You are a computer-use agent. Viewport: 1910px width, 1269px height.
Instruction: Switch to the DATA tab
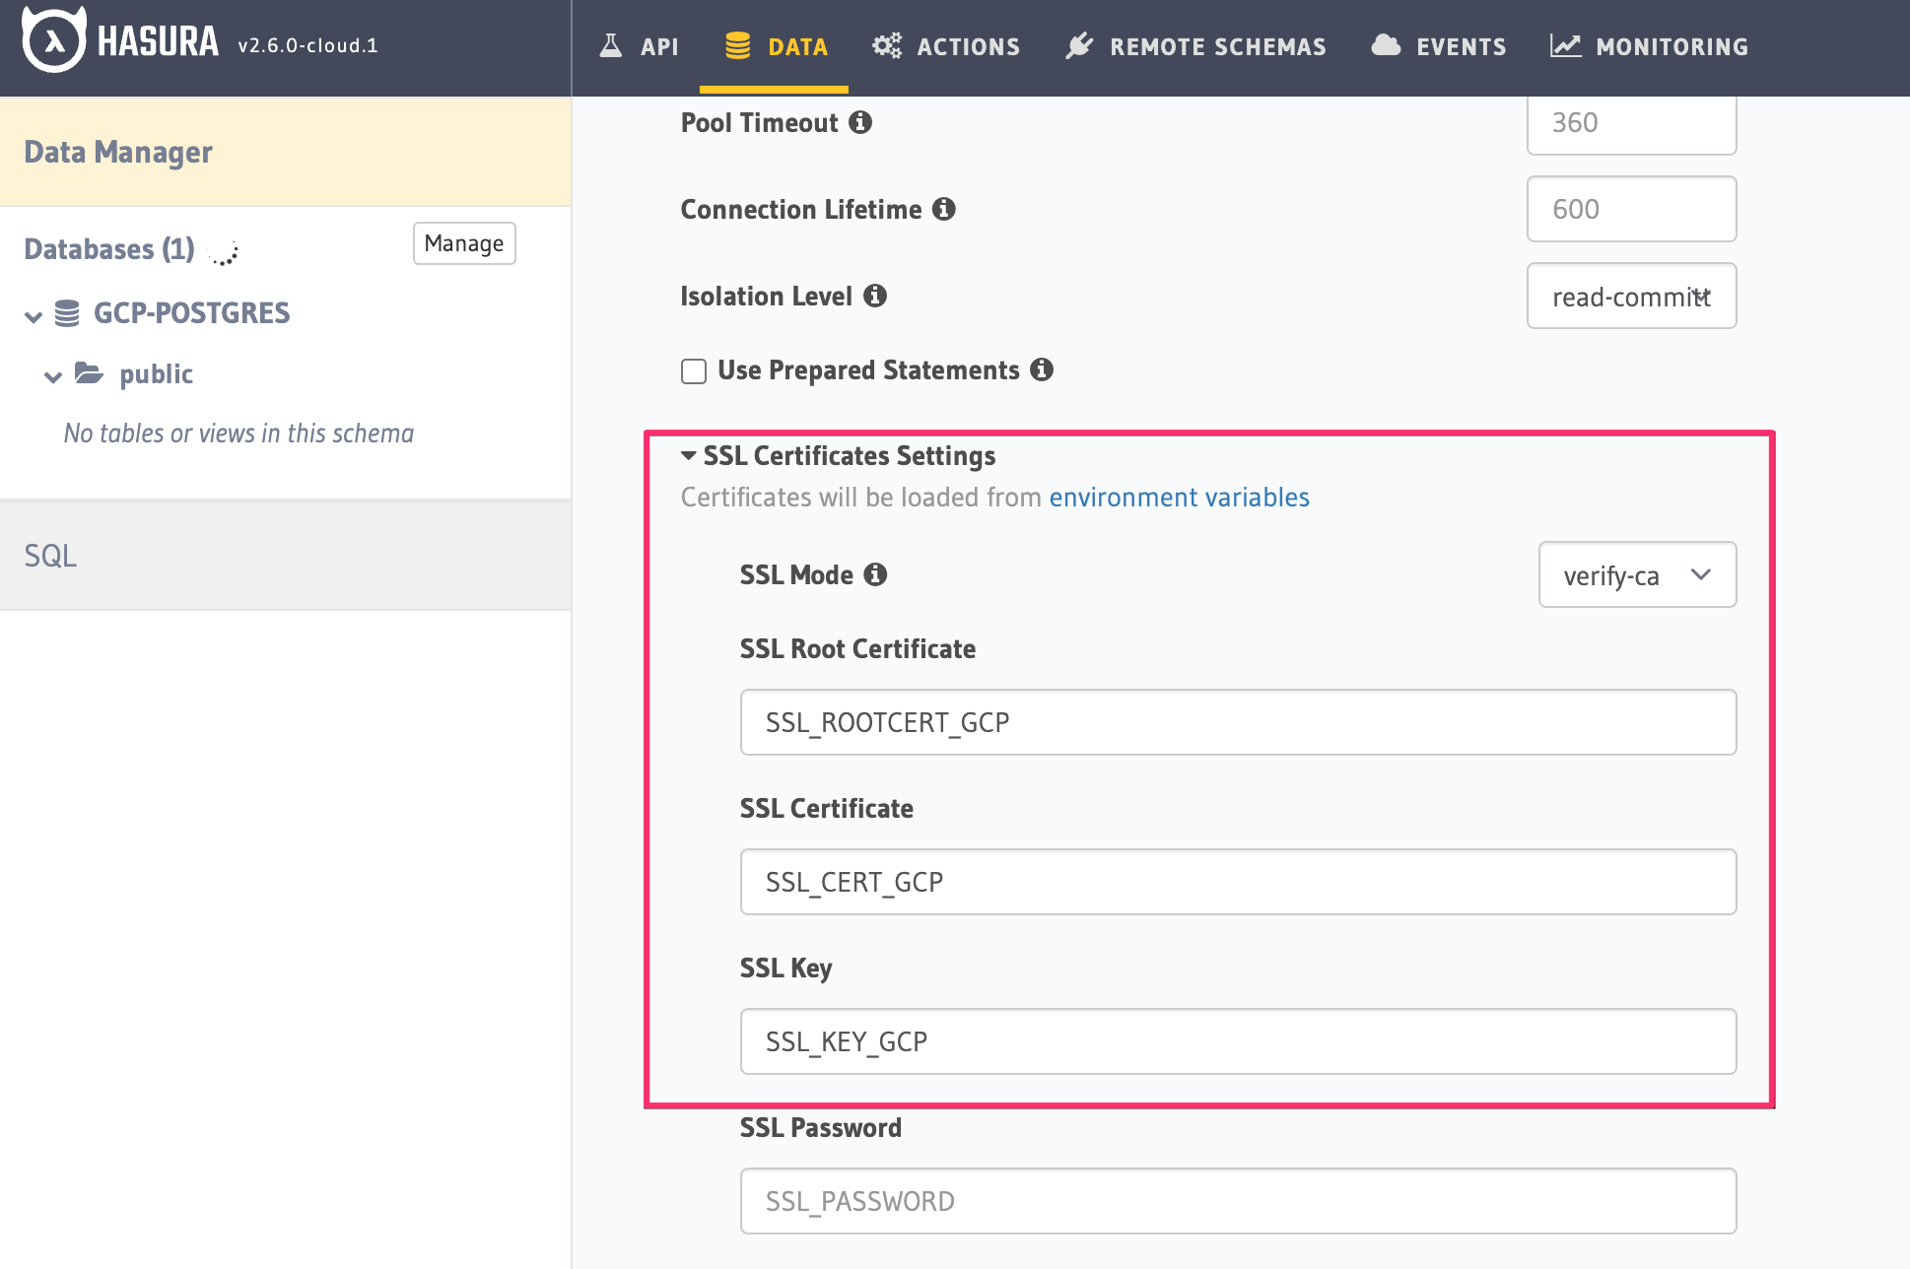point(775,45)
